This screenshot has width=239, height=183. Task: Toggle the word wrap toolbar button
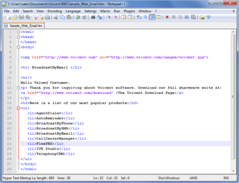[139, 17]
